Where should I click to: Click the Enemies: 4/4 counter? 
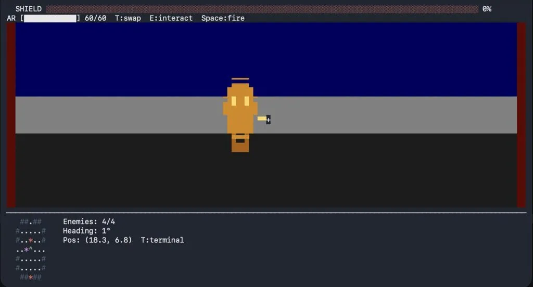pyautogui.click(x=89, y=222)
